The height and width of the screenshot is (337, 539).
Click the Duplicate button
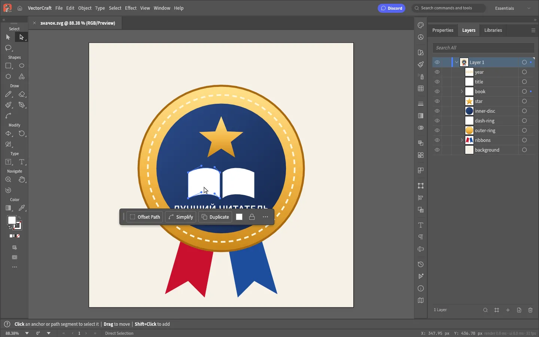click(216, 217)
